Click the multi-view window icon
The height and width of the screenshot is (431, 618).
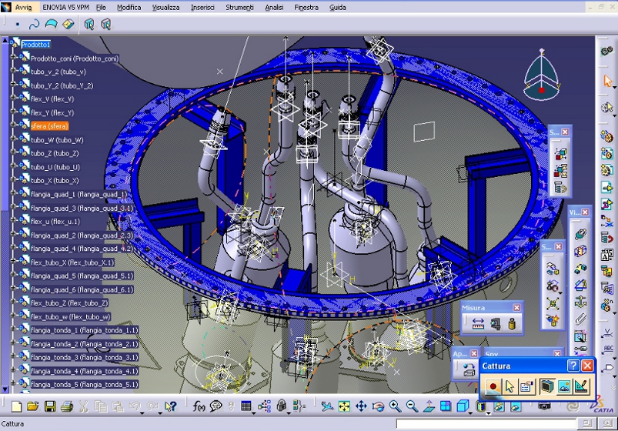point(446,406)
